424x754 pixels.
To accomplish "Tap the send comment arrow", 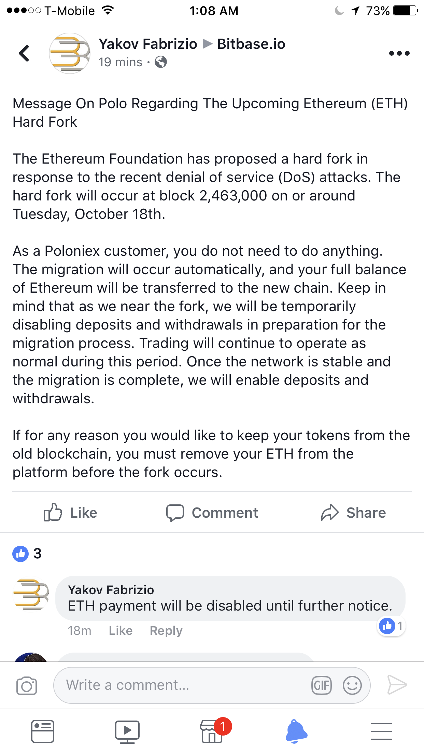I will [x=397, y=685].
